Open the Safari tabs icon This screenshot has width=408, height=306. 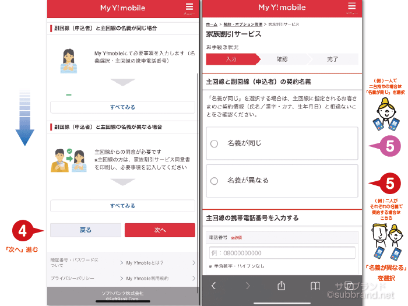coord(349,286)
